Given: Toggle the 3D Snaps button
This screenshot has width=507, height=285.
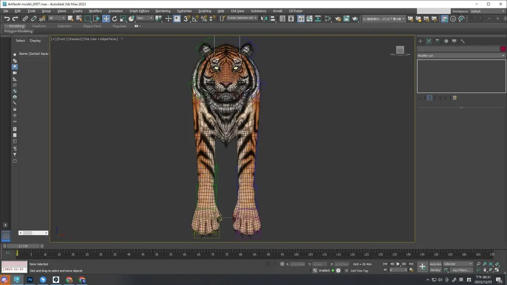Looking at the screenshot, I should point(187,19).
